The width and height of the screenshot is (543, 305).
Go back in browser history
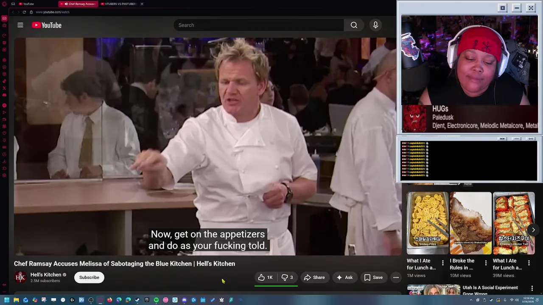point(12,12)
